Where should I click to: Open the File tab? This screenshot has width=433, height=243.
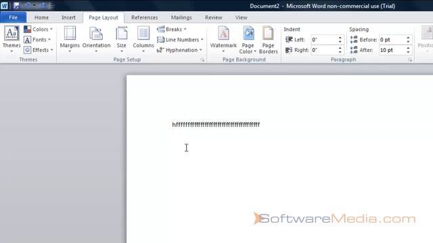pyautogui.click(x=14, y=18)
